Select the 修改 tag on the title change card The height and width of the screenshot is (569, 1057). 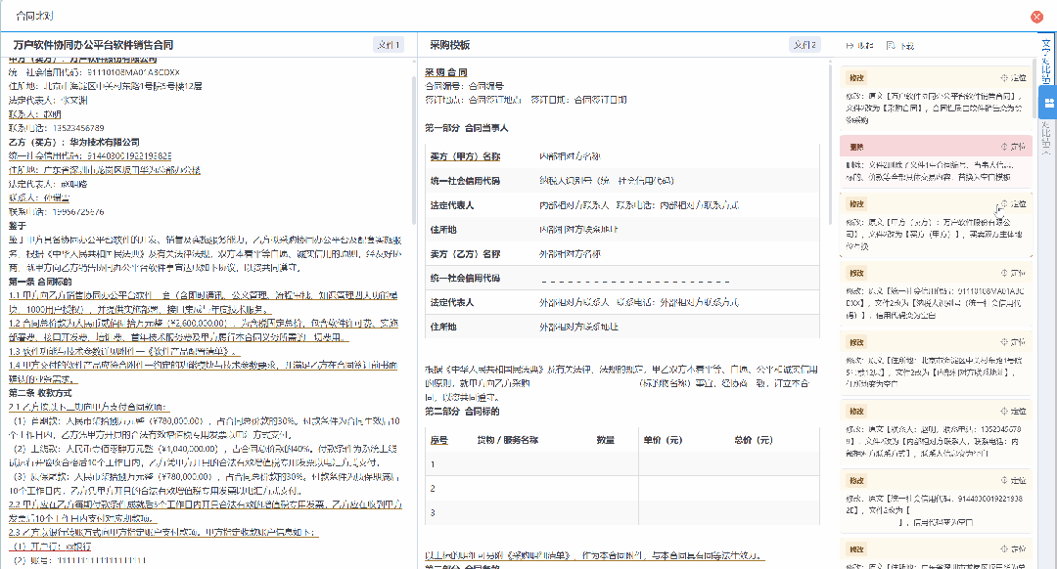[856, 78]
